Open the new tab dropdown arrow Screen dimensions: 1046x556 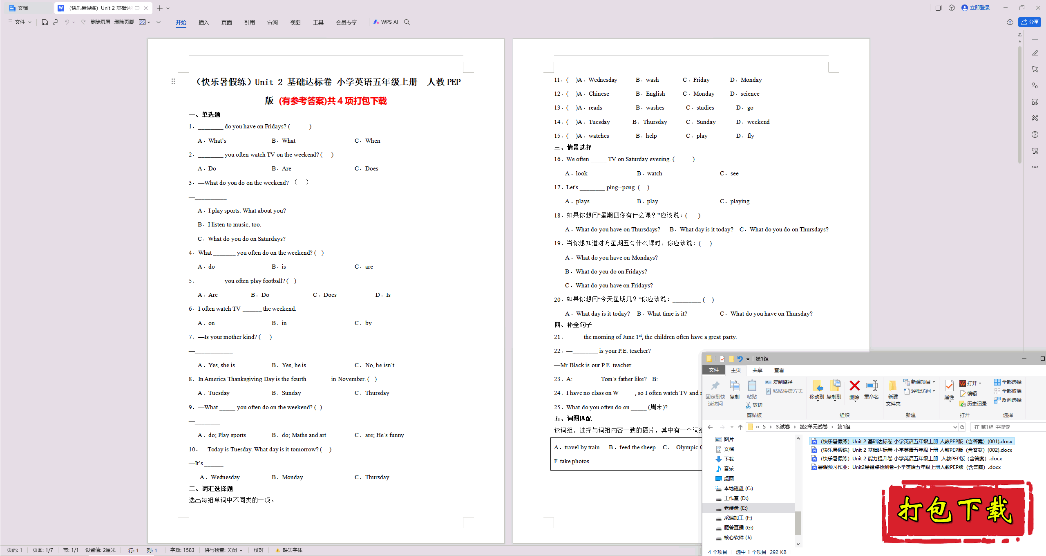[168, 8]
